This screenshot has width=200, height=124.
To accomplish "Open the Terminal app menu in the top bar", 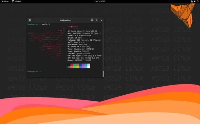I will [x=16, y=1].
